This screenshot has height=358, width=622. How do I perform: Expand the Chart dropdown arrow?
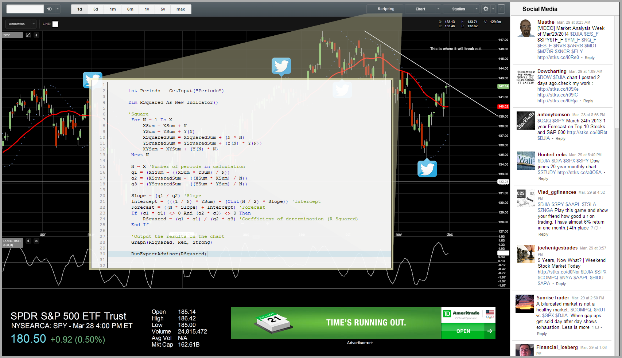438,9
